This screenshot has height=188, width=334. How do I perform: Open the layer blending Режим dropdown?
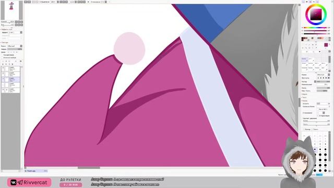[x=14, y=46]
